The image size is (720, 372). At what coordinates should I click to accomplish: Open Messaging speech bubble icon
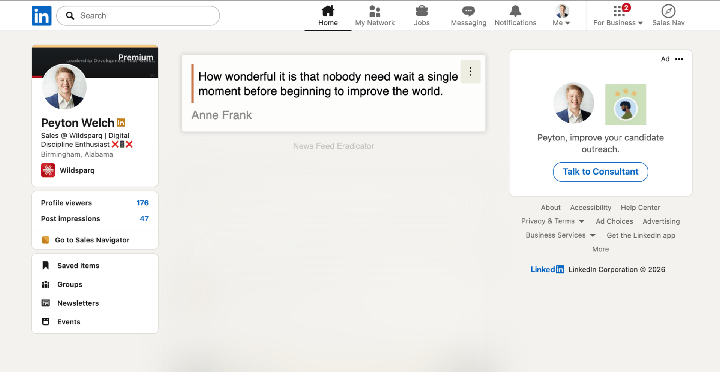point(468,11)
